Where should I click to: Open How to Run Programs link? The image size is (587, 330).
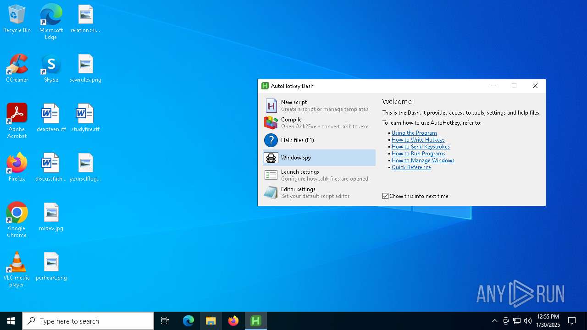tap(418, 154)
